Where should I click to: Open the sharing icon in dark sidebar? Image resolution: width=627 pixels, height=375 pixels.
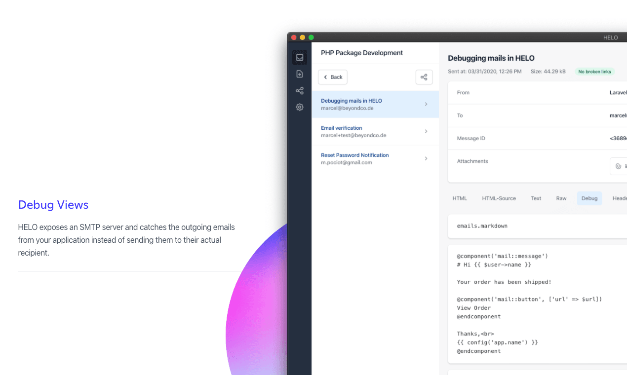(299, 91)
